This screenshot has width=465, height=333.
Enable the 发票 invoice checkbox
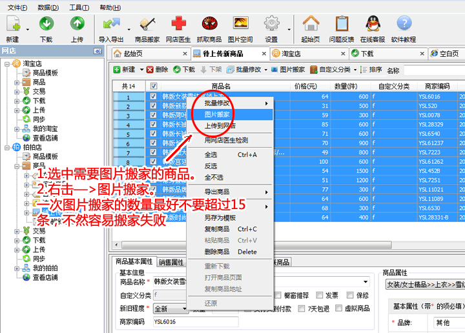pyautogui.click(x=320, y=295)
